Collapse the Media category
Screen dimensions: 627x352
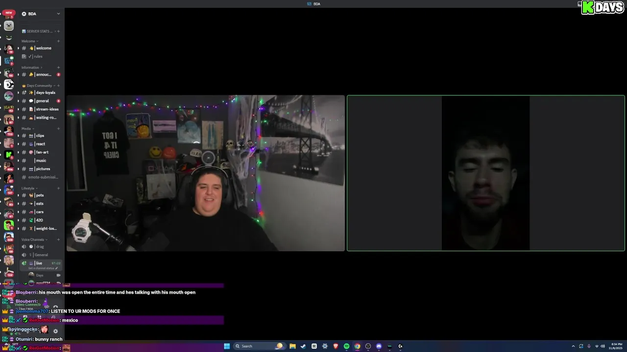[x=27, y=129]
